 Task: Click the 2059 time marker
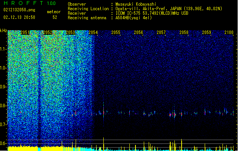(x=207, y=32)
